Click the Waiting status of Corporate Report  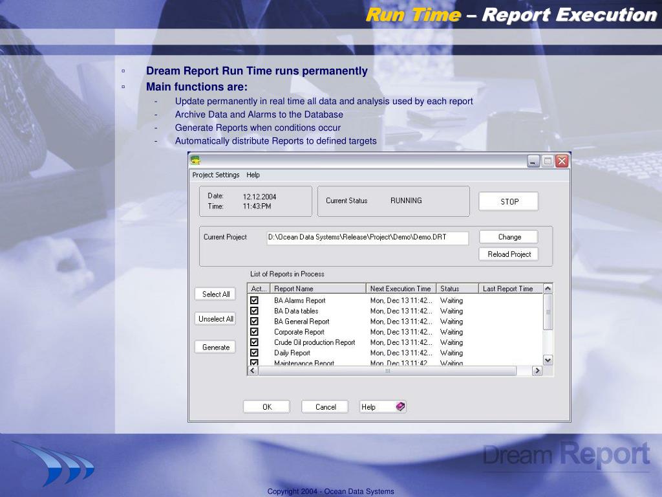tap(451, 332)
